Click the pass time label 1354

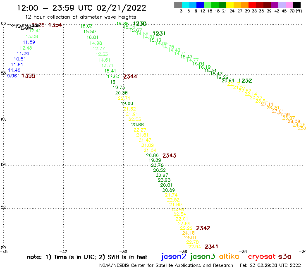pyautogui.click(x=55, y=25)
